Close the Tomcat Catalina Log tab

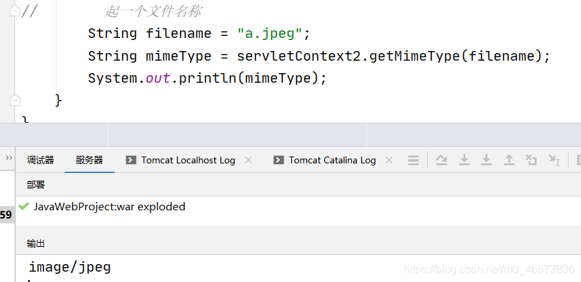[389, 160]
